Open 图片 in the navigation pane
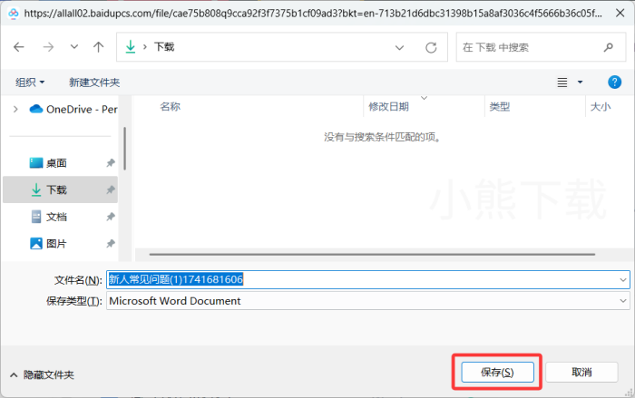The height and width of the screenshot is (398, 635). pyautogui.click(x=56, y=244)
